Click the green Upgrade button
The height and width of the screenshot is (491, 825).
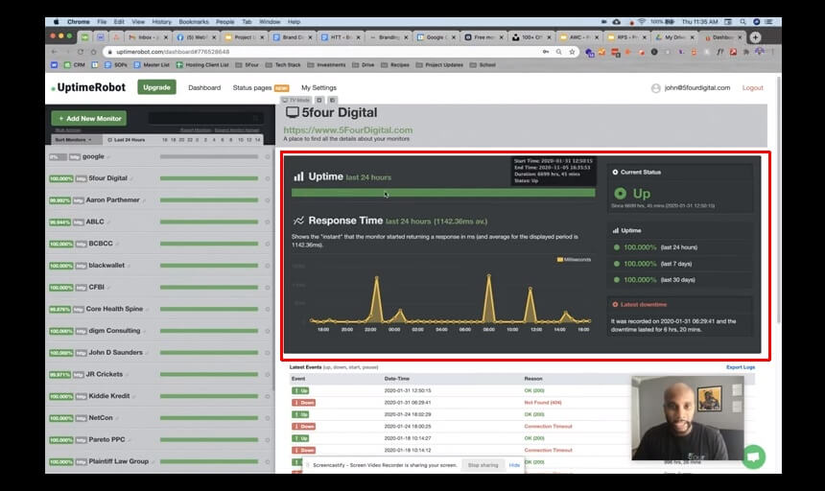coord(156,87)
